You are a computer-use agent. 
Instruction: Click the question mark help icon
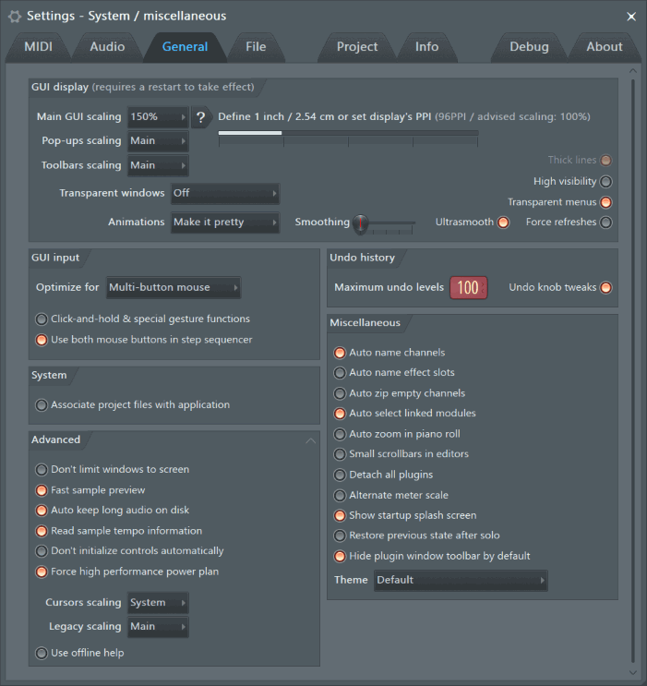pos(200,117)
